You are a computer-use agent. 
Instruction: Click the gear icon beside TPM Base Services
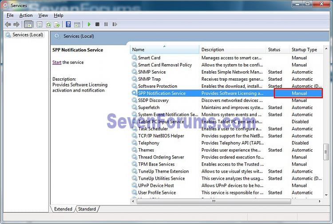click(135, 164)
